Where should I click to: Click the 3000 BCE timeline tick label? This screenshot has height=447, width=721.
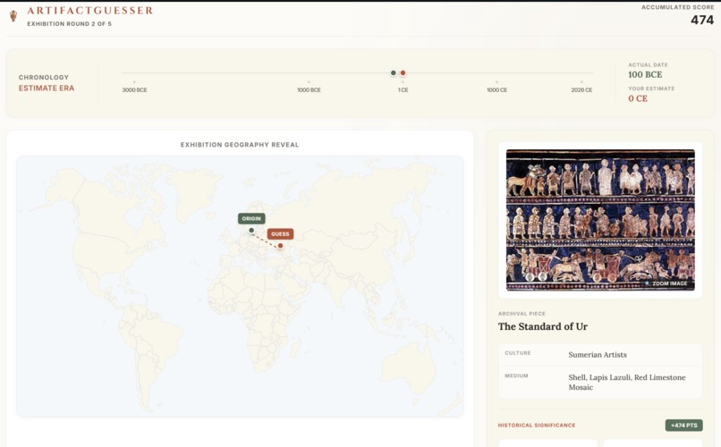[x=135, y=90]
